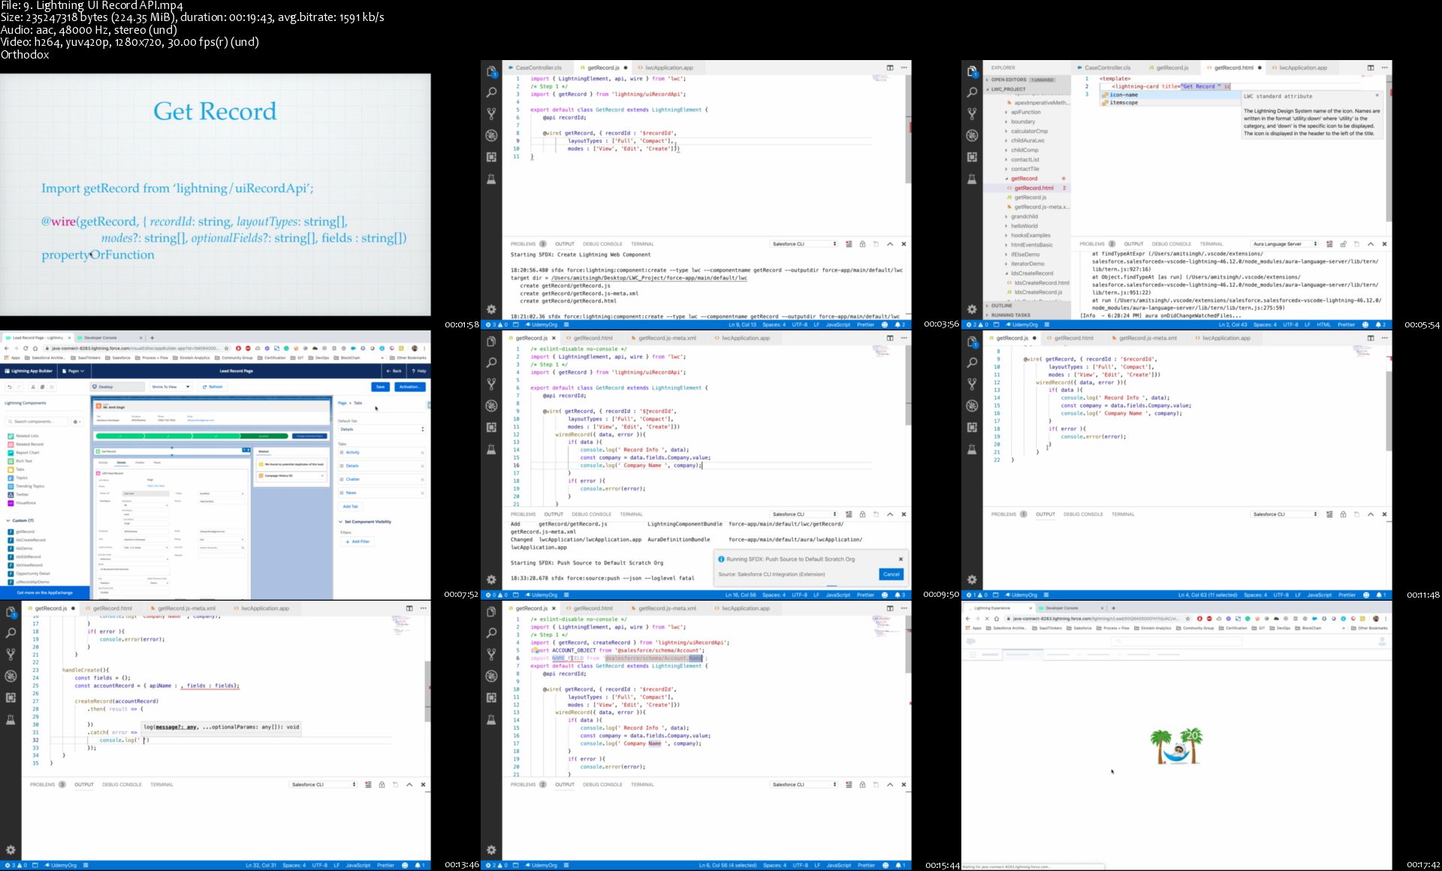Image resolution: width=1442 pixels, height=871 pixels.
Task: Click the Activation... button
Action: point(410,387)
